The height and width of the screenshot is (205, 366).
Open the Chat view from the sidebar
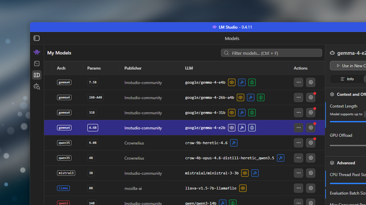tap(37, 52)
